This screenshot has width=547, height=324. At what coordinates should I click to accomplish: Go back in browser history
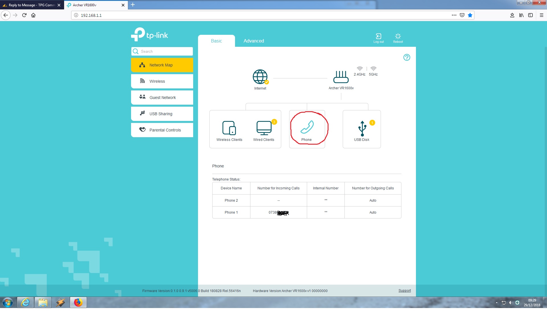coord(6,15)
